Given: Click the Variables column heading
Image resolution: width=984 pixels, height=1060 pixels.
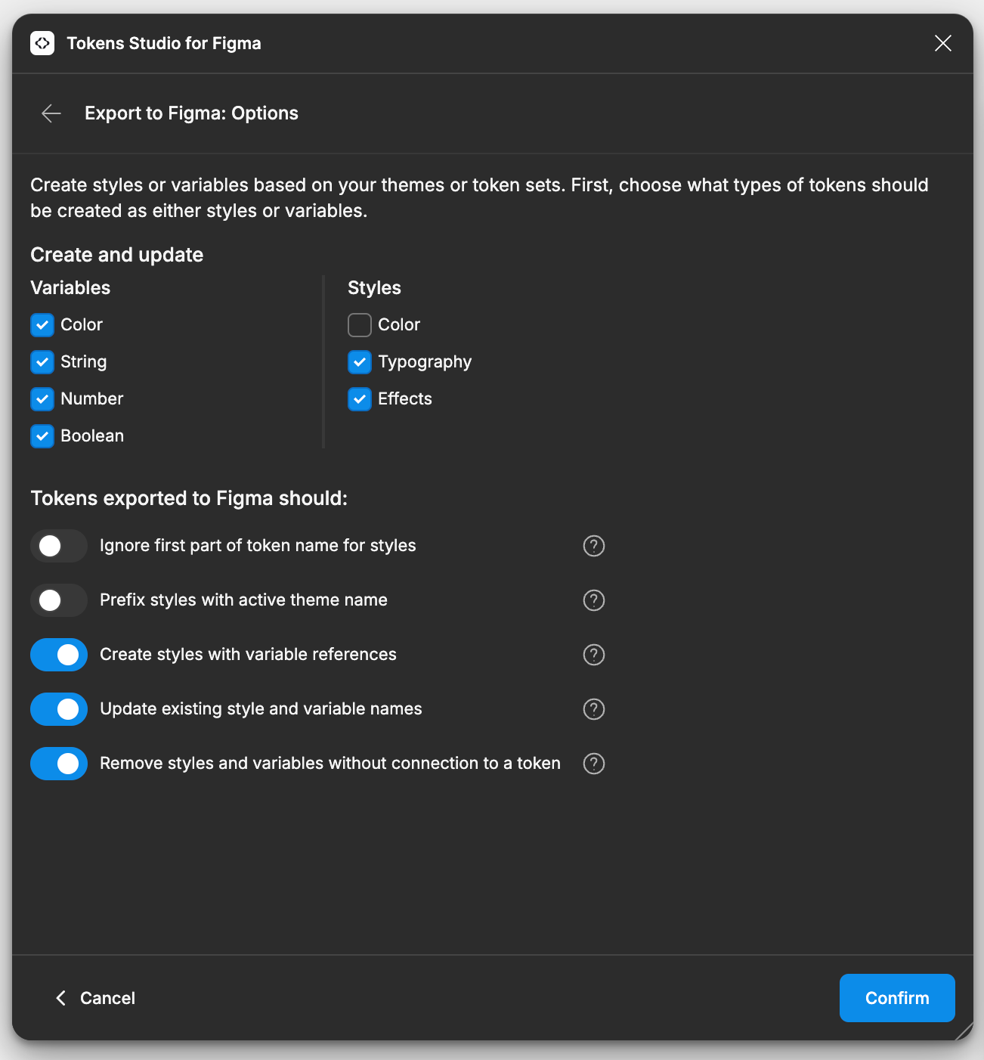Looking at the screenshot, I should point(70,288).
